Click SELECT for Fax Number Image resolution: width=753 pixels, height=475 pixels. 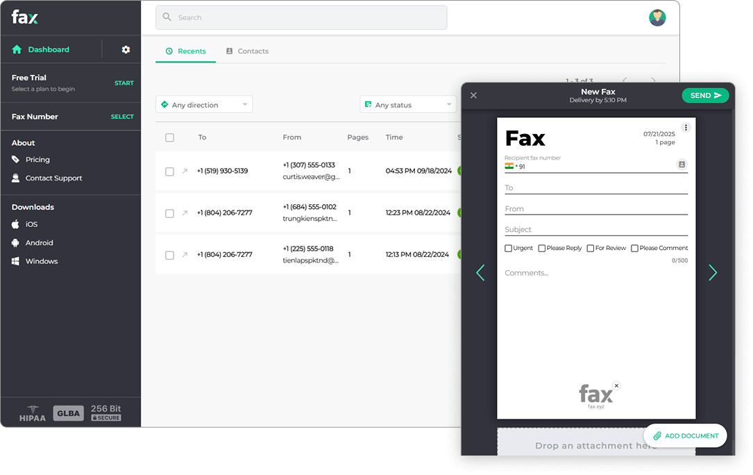click(x=122, y=117)
